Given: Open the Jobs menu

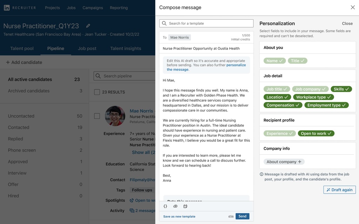Looking at the screenshot, I should (x=71, y=8).
